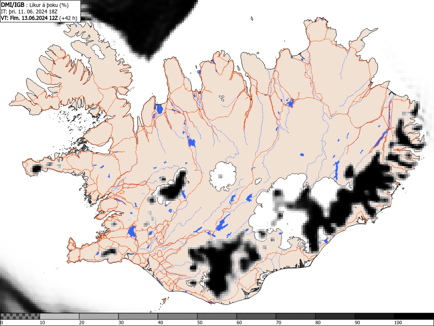Click the large blue Þingvallavatn lake in the southwest
Viewport: 434px width, 326px height.
click(132, 232)
